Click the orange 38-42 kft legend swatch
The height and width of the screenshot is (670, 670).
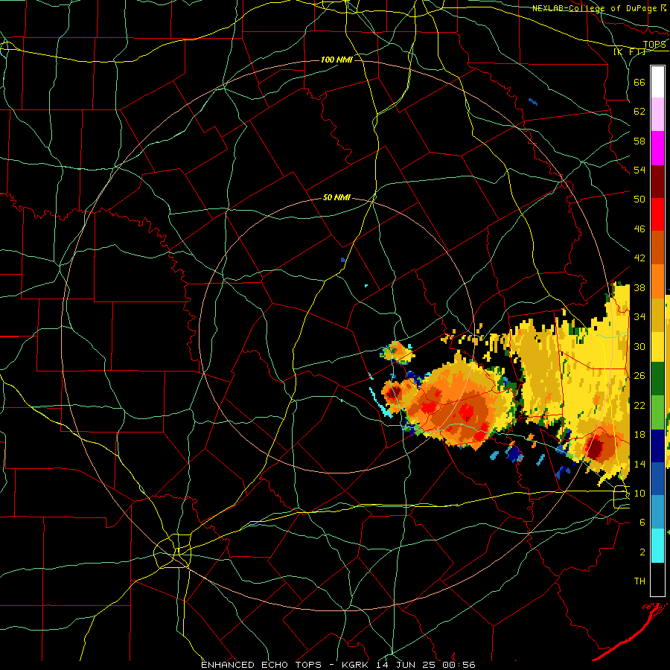point(657,281)
